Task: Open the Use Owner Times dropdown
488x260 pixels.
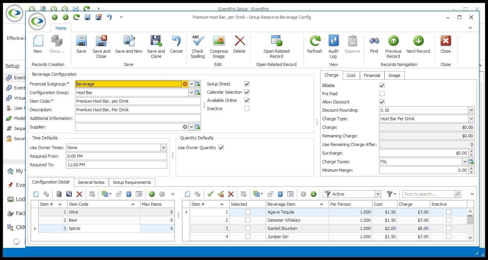Action: click(164, 148)
